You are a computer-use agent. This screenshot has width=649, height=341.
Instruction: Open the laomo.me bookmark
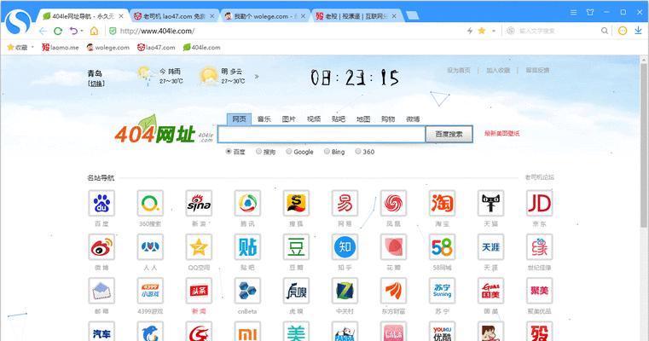(x=60, y=47)
